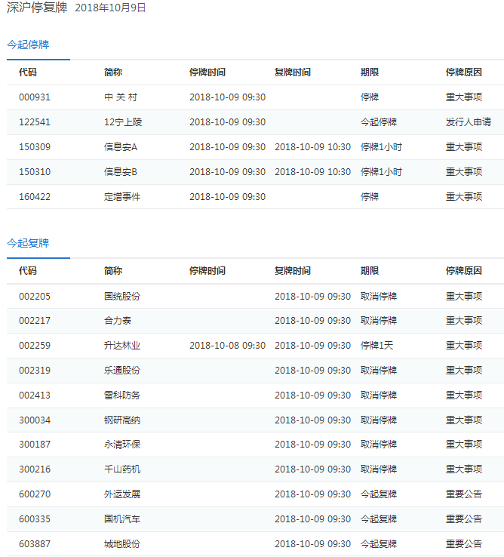
Task: Click the 雷科防务 stock name
Action: pos(121,395)
